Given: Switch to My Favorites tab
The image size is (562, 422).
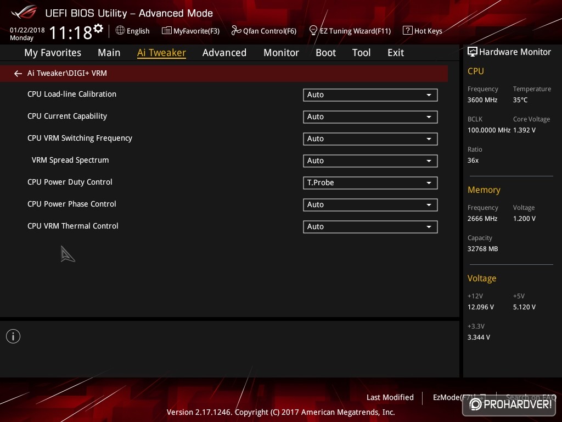Looking at the screenshot, I should [x=53, y=53].
